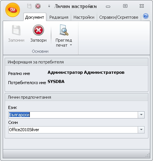
Task: Maximize the Лични настройки window
Action: (x=125, y=6)
